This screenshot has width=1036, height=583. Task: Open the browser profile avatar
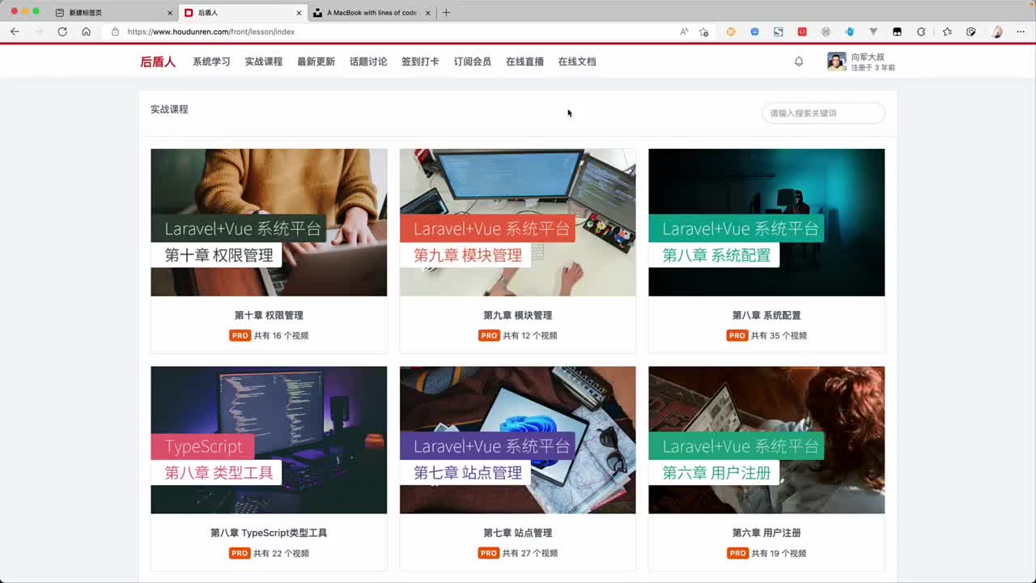pos(997,32)
